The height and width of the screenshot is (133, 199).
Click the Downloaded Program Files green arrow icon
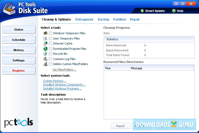[x=45, y=49]
